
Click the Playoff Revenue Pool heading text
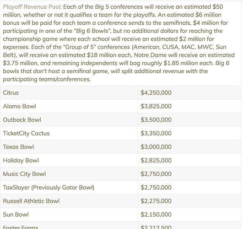click(x=32, y=7)
